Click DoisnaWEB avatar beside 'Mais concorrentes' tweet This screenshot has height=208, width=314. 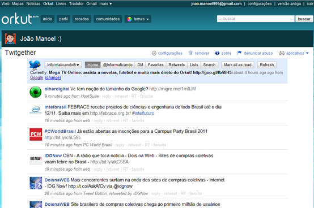(36, 183)
